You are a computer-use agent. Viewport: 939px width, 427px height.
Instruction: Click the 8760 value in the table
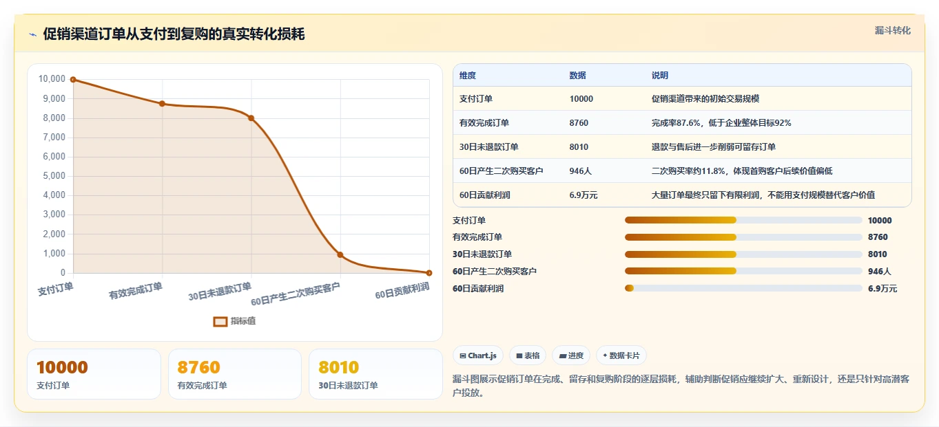pyautogui.click(x=579, y=123)
